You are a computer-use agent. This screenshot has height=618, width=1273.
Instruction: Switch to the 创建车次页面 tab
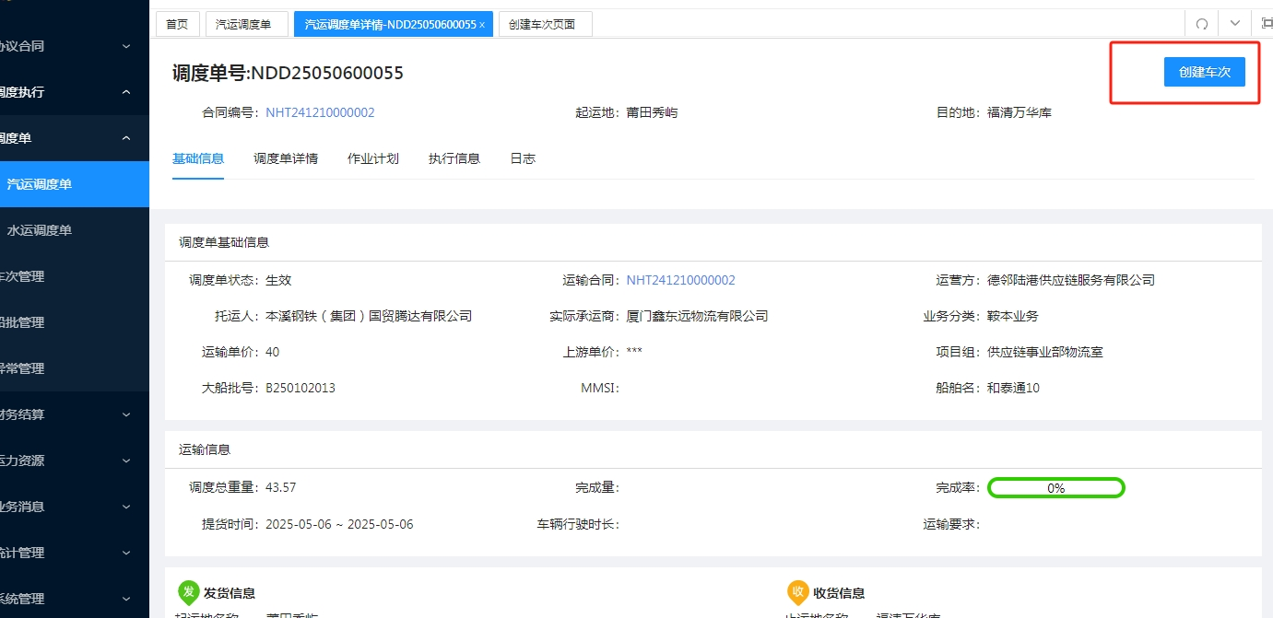click(545, 25)
